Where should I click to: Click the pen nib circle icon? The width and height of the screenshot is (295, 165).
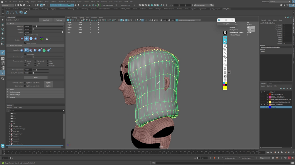(x=225, y=33)
